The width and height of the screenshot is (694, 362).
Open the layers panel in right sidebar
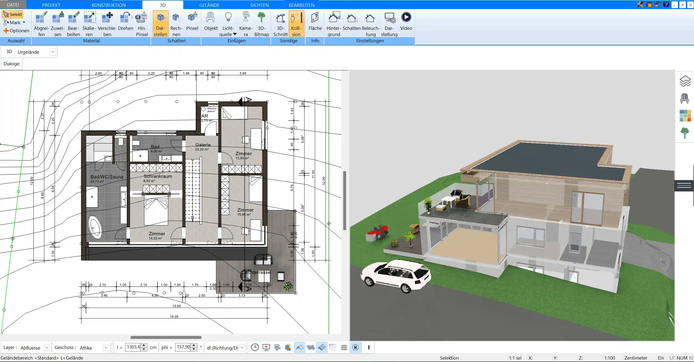(685, 81)
